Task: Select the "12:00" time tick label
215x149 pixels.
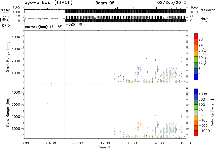Action: coord(105,143)
